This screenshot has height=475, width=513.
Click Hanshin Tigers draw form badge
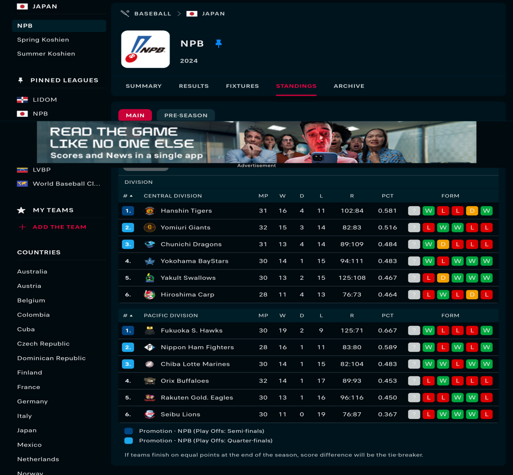click(x=472, y=211)
